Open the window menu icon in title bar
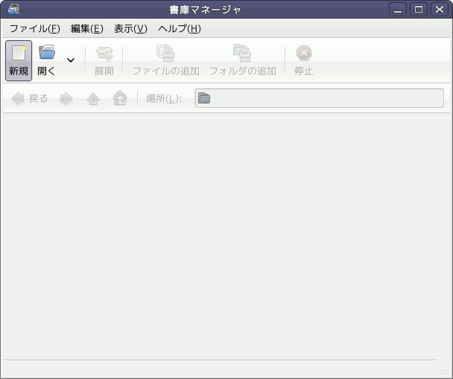 click(x=13, y=10)
